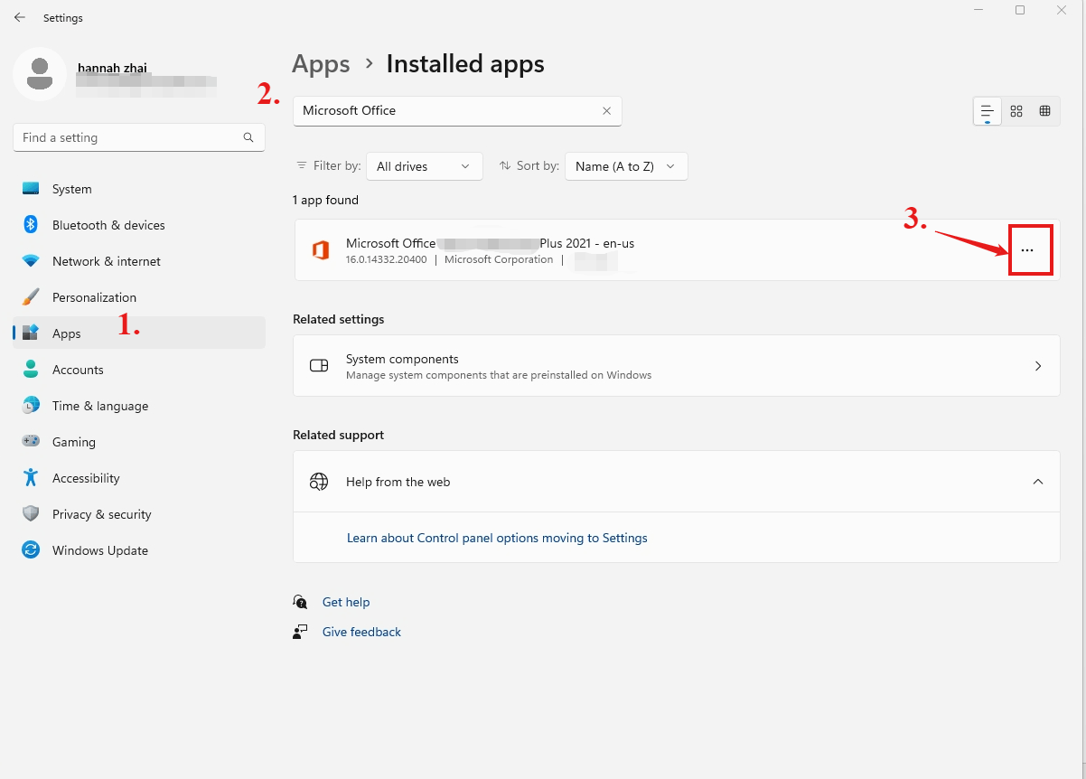Switch to table view layout
The width and height of the screenshot is (1086, 779).
[1045, 111]
